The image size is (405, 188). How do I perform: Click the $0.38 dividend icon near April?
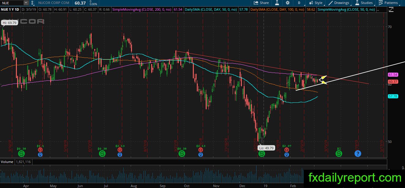(21, 154)
